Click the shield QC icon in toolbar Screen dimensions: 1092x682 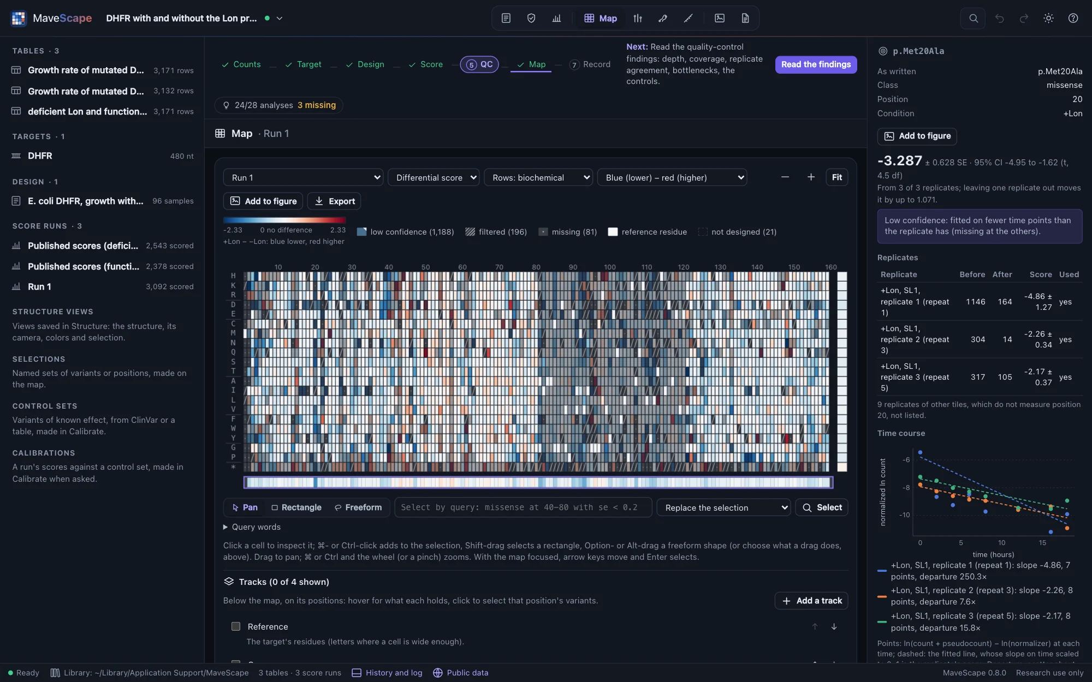(x=531, y=18)
